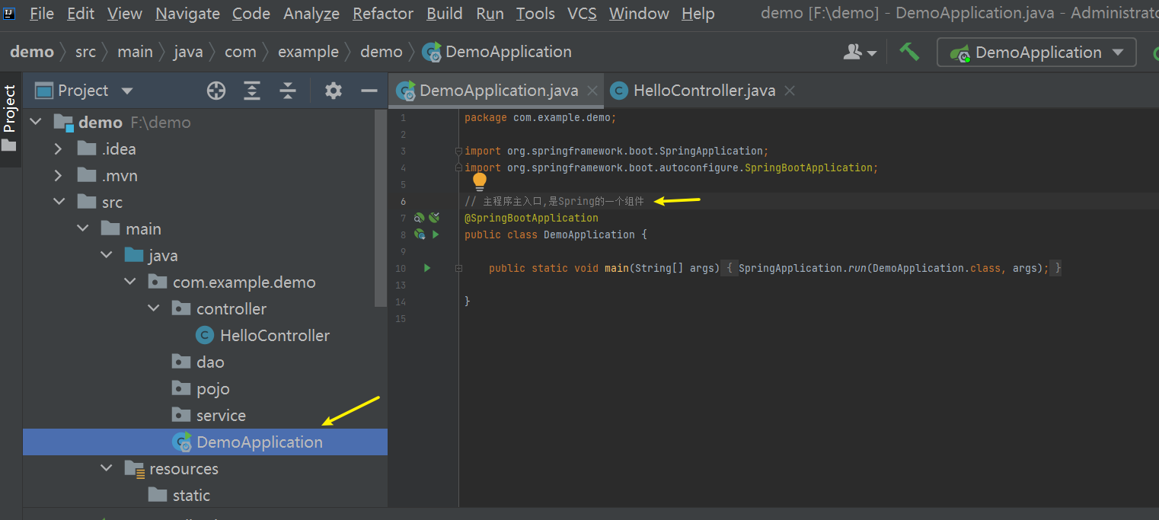Open the DemoApplication run configuration dropdown

point(1036,53)
